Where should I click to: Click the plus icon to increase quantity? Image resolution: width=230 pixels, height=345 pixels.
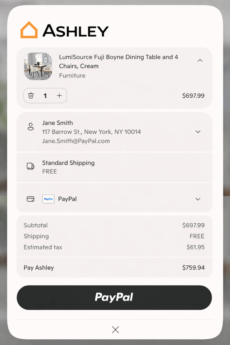59,96
